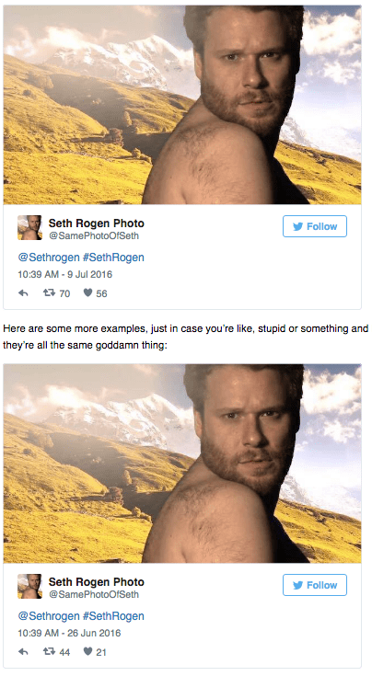The width and height of the screenshot is (372, 676).
Task: Follow Seth Rogen Photo from first tweet
Action: (x=315, y=226)
